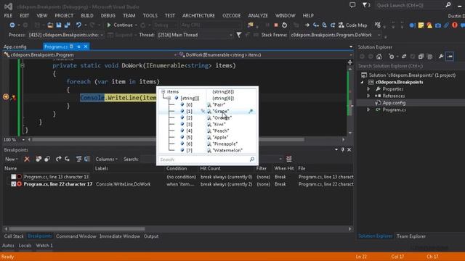
Task: Delete the selected breakpoint with the red X
Action: [x=27, y=159]
